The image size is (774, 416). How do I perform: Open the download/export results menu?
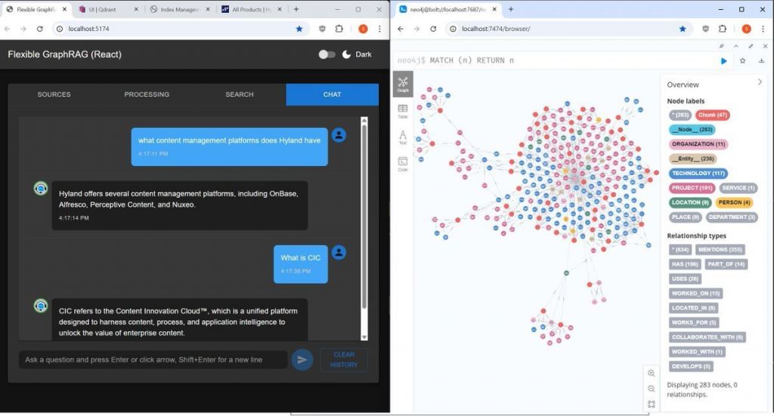click(761, 60)
